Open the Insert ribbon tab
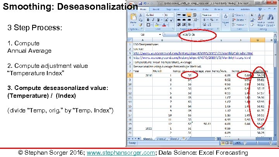Viewport: 279px width, 157px height. pyautogui.click(x=156, y=9)
